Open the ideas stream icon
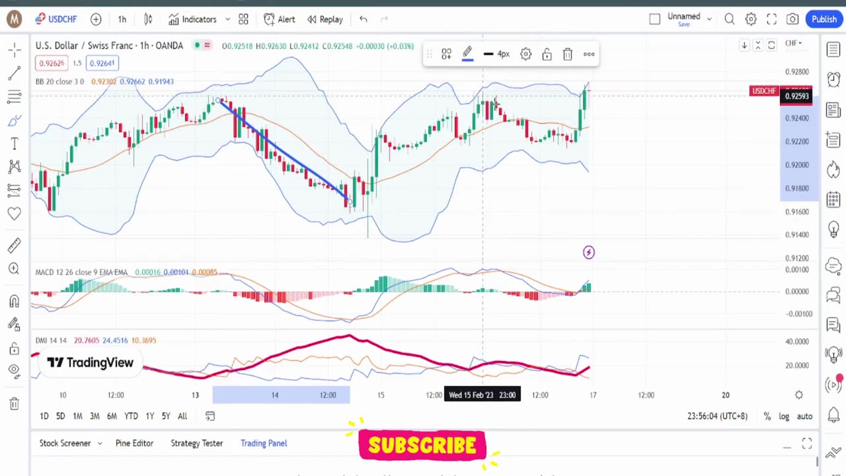846x476 pixels. [x=833, y=325]
